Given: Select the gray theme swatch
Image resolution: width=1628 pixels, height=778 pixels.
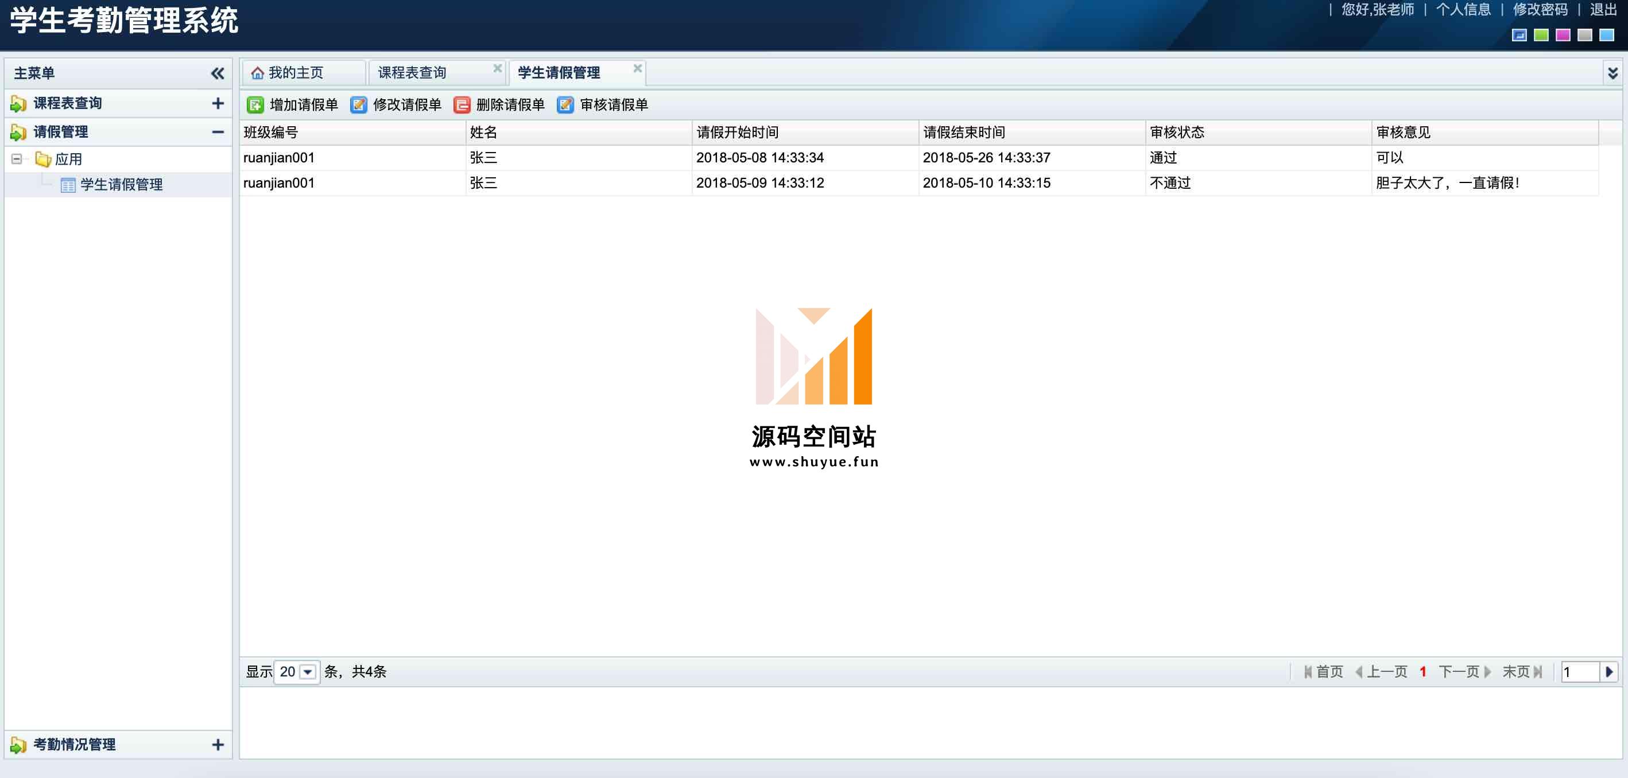Looking at the screenshot, I should [1584, 36].
